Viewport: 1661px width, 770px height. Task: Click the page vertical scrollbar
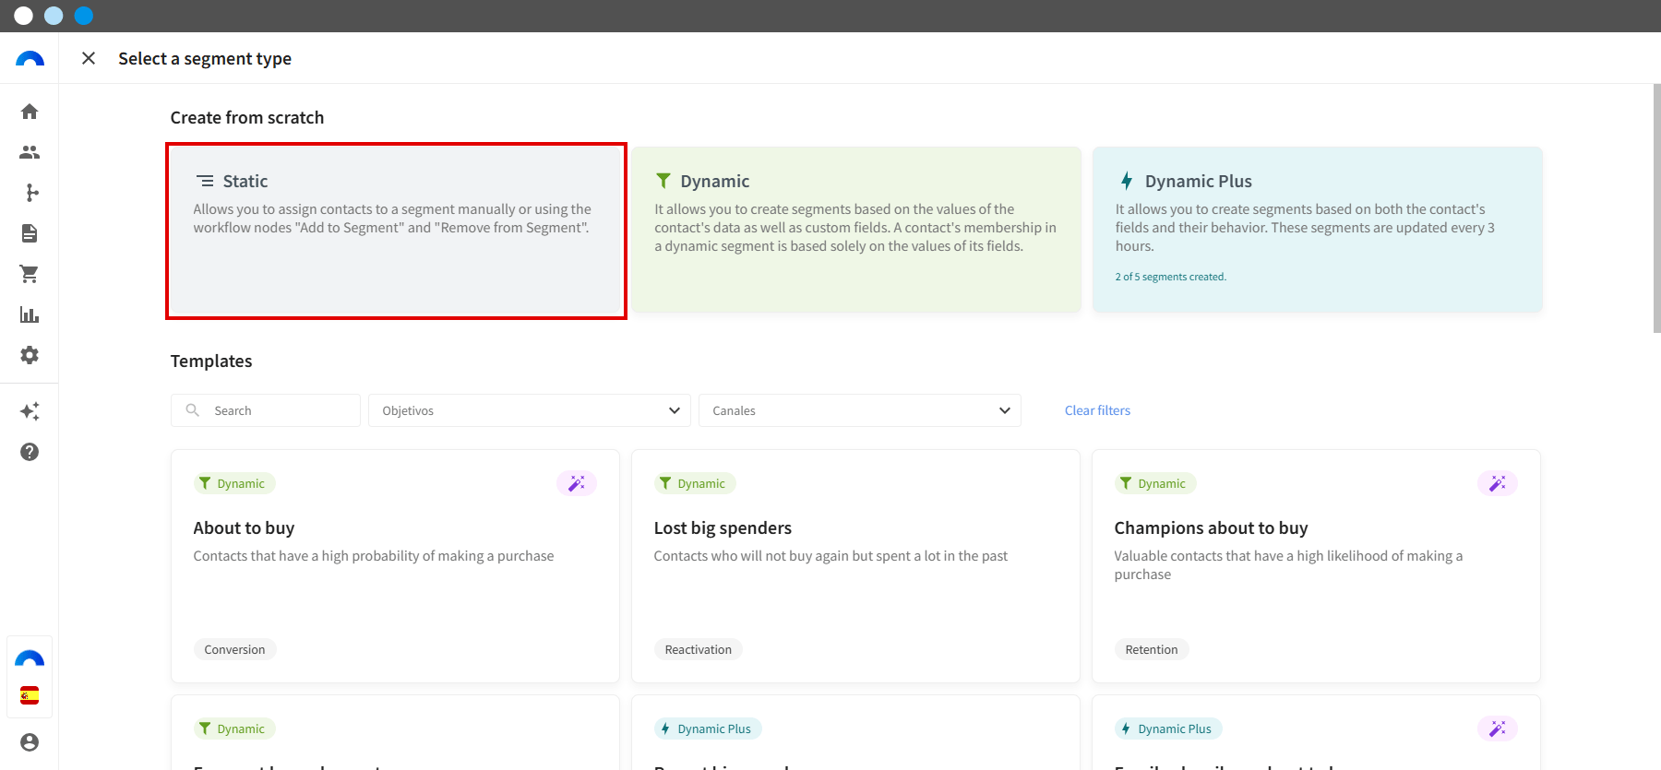tap(1656, 208)
